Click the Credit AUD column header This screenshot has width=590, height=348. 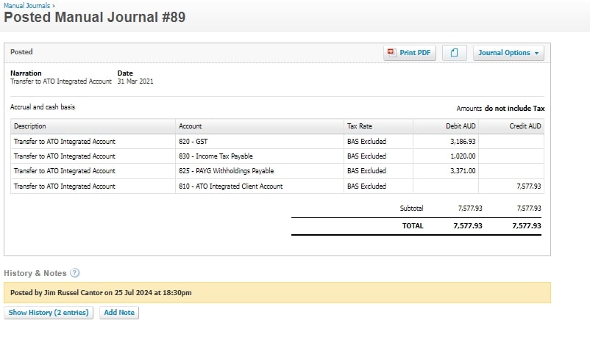click(525, 126)
